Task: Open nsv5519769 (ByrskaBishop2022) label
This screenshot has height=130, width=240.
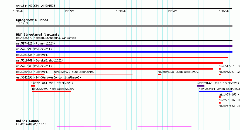Action: click(40, 60)
